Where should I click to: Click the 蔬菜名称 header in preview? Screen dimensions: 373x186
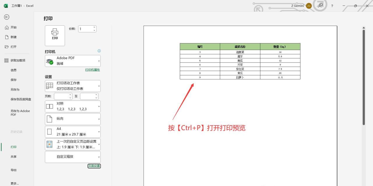240,46
